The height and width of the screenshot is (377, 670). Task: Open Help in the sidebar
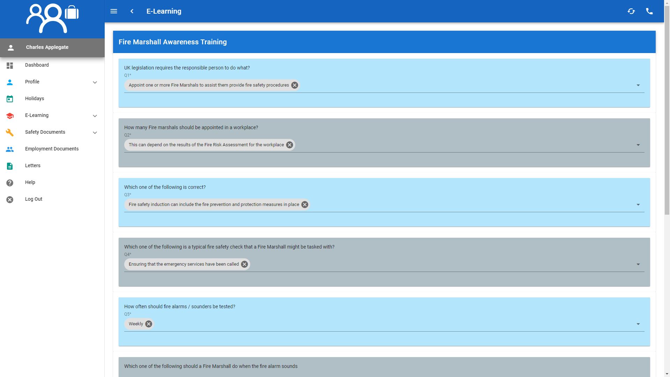[x=52, y=182]
